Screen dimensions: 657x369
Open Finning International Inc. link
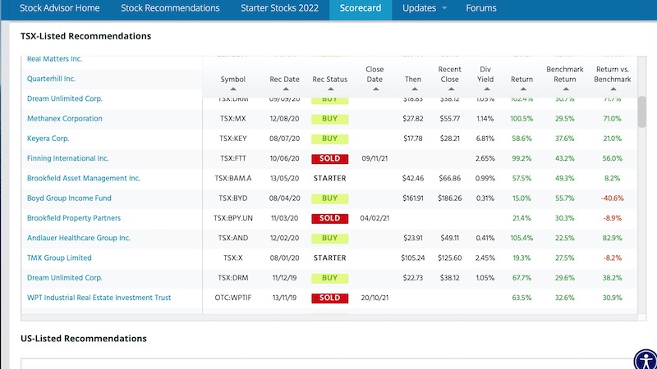pos(67,158)
